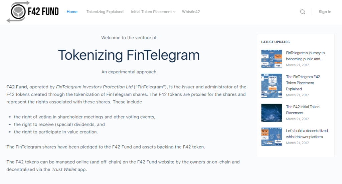Expand the Initial Token Placement dropdown chevron

coord(174,12)
